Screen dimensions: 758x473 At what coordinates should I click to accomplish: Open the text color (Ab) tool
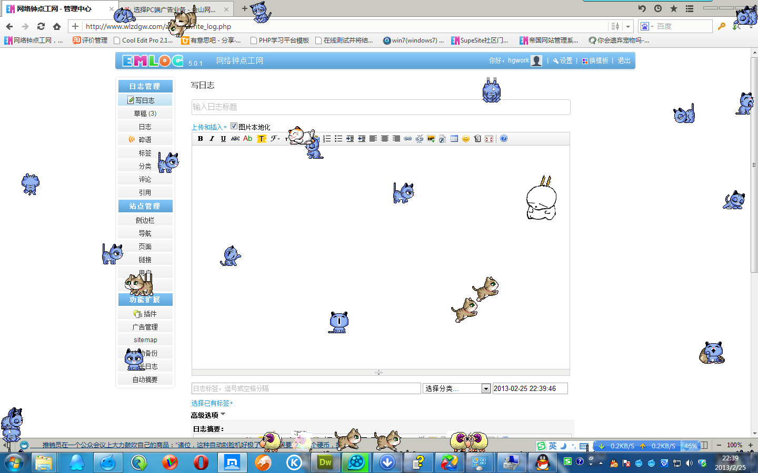[247, 139]
